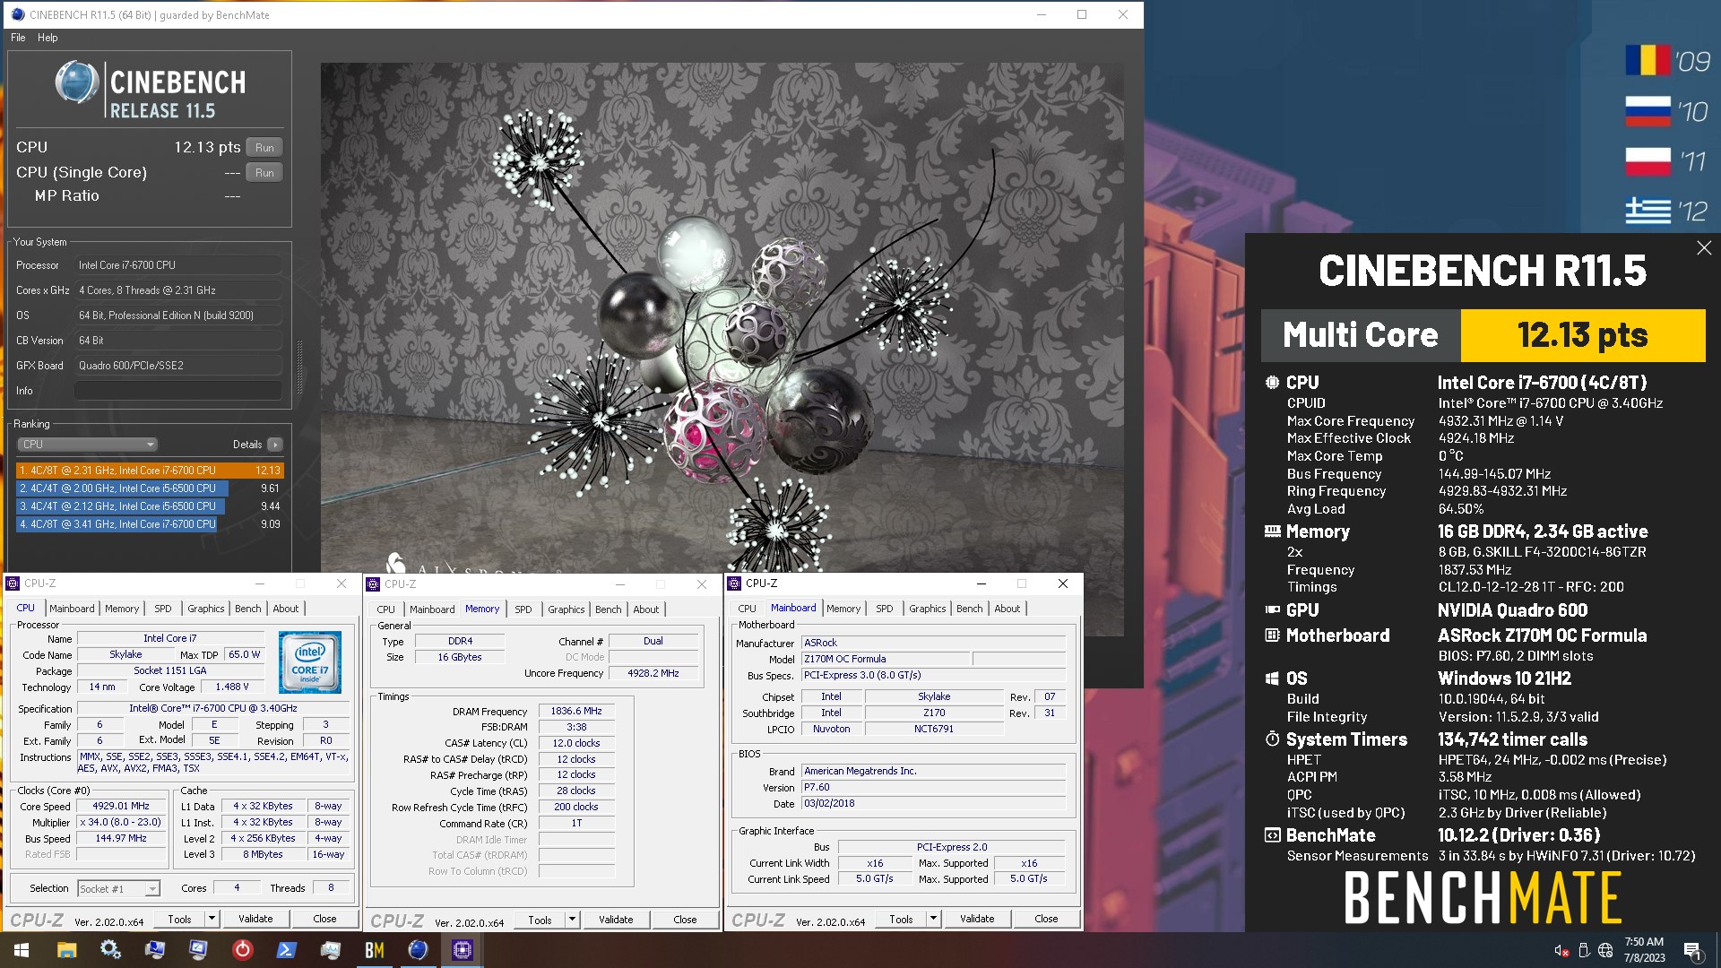Click the Intel Core i7 logo in CPU-Z
This screenshot has width=1721, height=968.
point(309,662)
